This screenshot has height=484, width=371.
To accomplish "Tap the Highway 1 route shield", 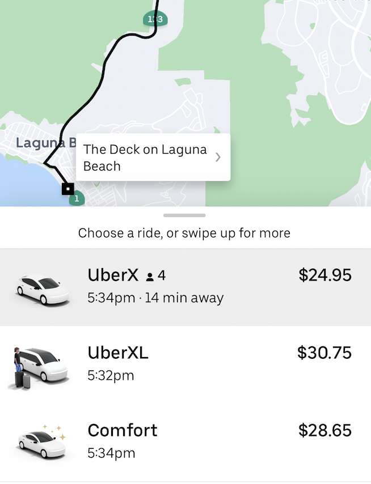I will pos(77,198).
